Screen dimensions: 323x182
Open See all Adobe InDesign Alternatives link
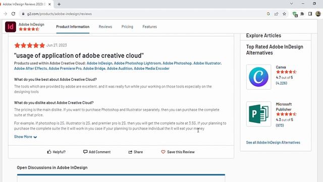tap(273, 143)
